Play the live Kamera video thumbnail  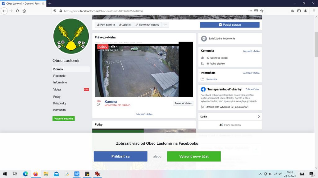click(x=144, y=69)
